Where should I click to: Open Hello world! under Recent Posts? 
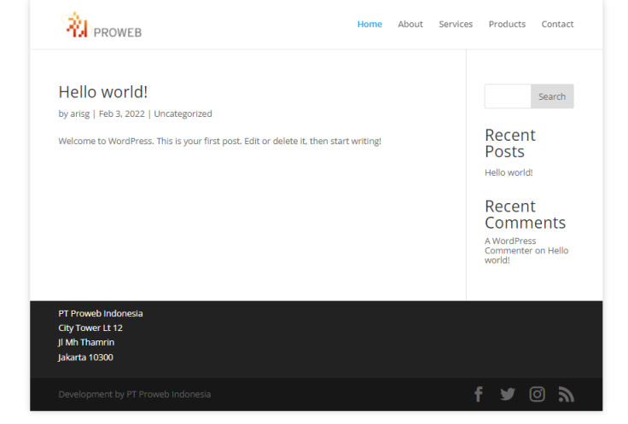point(509,172)
